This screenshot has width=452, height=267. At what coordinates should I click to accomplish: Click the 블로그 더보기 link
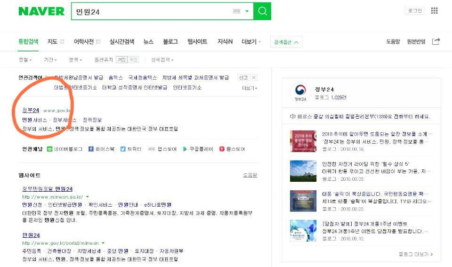416,254
